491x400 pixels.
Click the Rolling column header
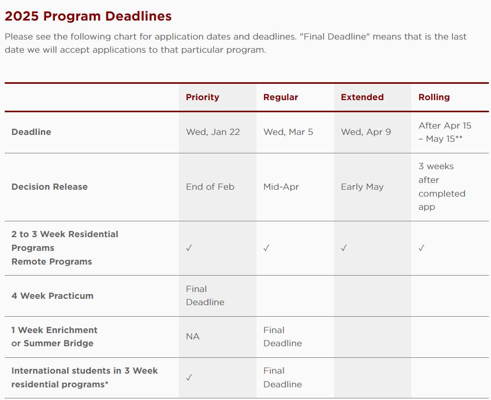(x=434, y=97)
